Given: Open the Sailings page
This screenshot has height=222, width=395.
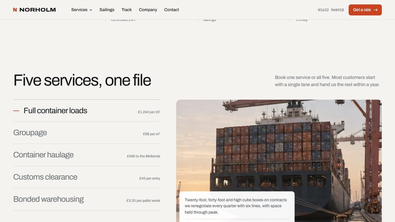Looking at the screenshot, I should pos(107,10).
